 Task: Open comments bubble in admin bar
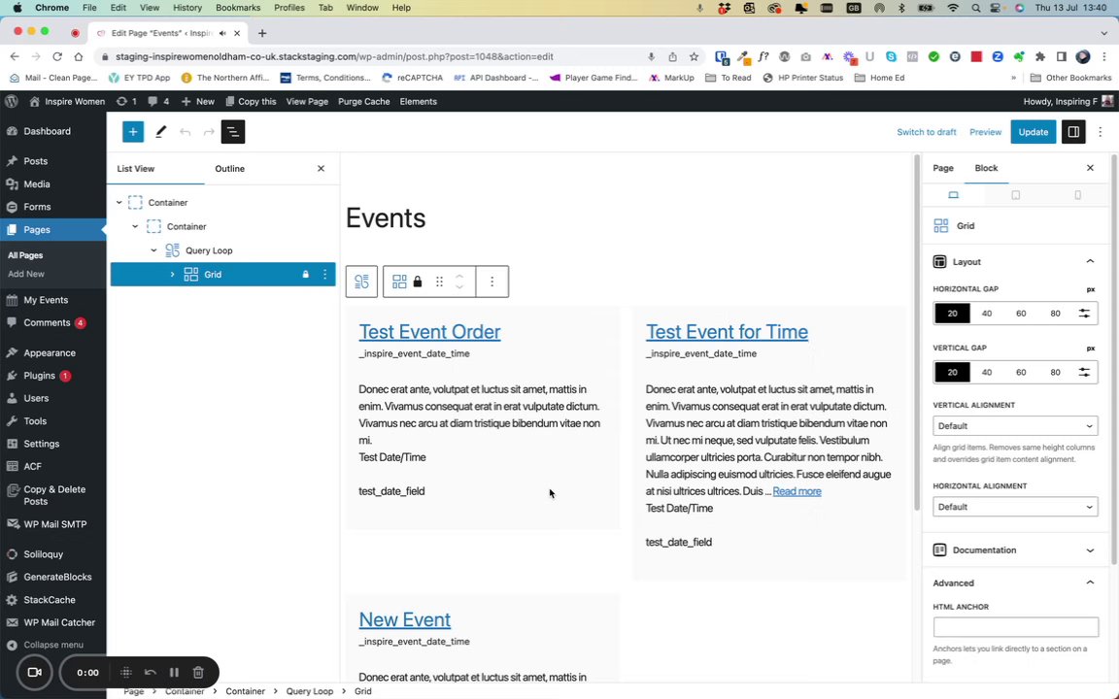pos(158,101)
